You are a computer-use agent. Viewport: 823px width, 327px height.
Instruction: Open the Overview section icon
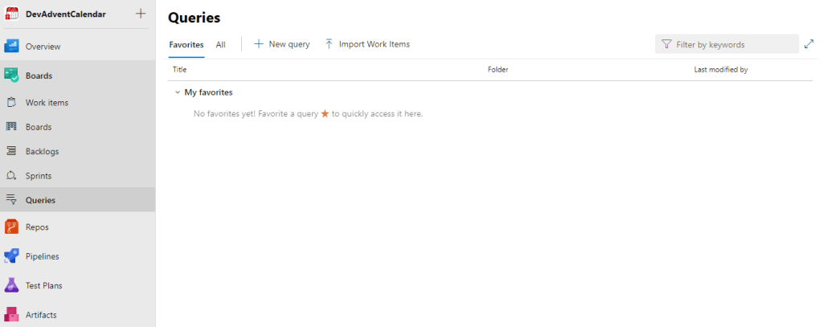tap(12, 47)
